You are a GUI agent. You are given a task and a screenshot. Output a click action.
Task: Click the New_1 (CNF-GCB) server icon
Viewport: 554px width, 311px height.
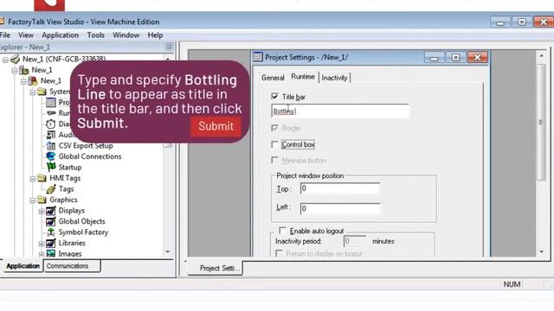tap(16, 59)
